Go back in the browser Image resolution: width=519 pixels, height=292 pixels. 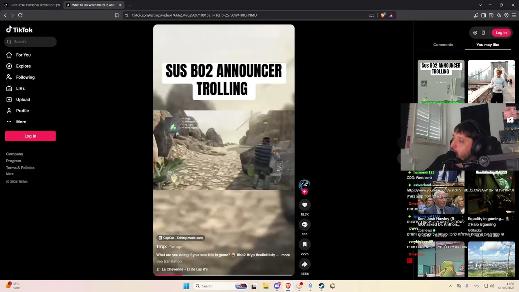[x=5, y=15]
